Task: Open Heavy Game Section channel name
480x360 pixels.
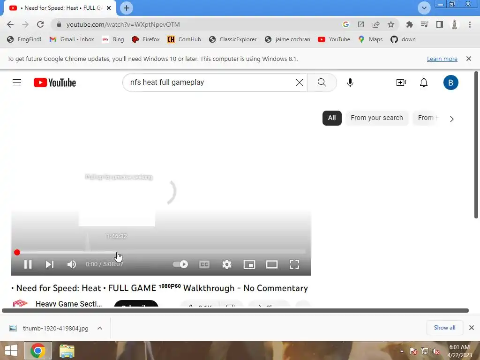Action: click(68, 304)
